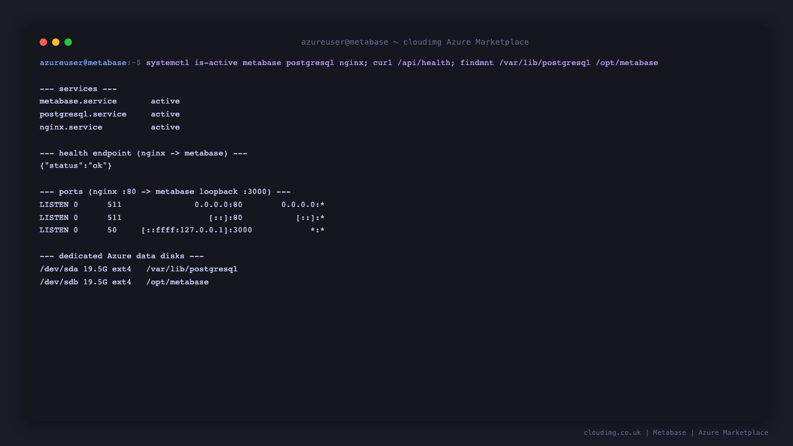Click the '/opt/metabase' mount point in the disks list
Viewport: 793px width, 446px height.
[178, 282]
